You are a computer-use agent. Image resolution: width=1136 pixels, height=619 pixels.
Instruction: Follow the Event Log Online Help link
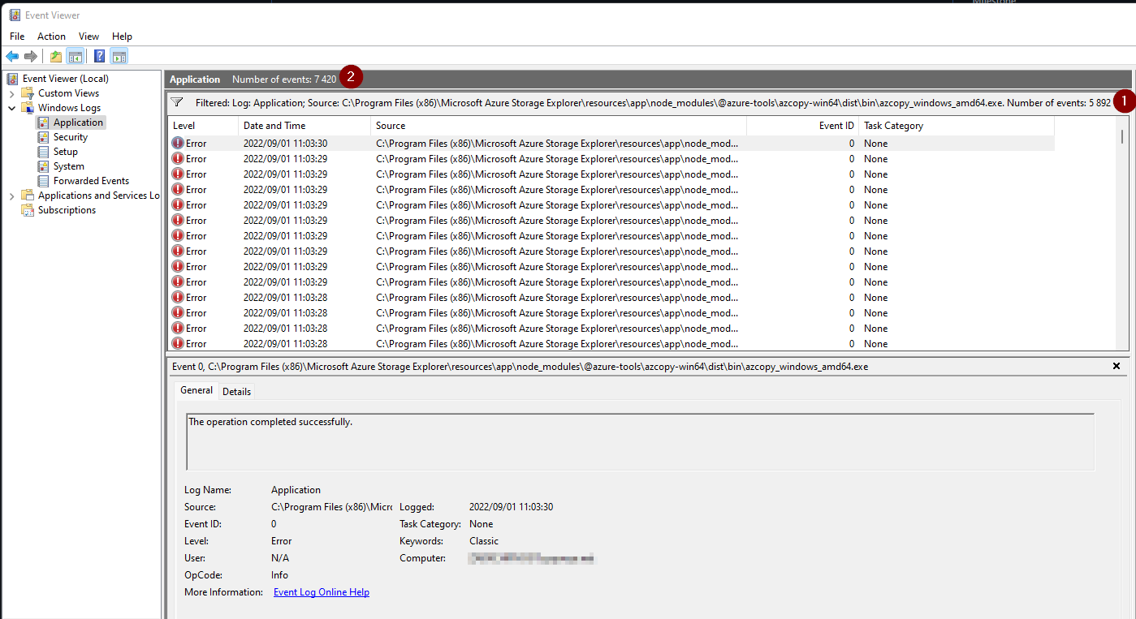[x=321, y=591]
